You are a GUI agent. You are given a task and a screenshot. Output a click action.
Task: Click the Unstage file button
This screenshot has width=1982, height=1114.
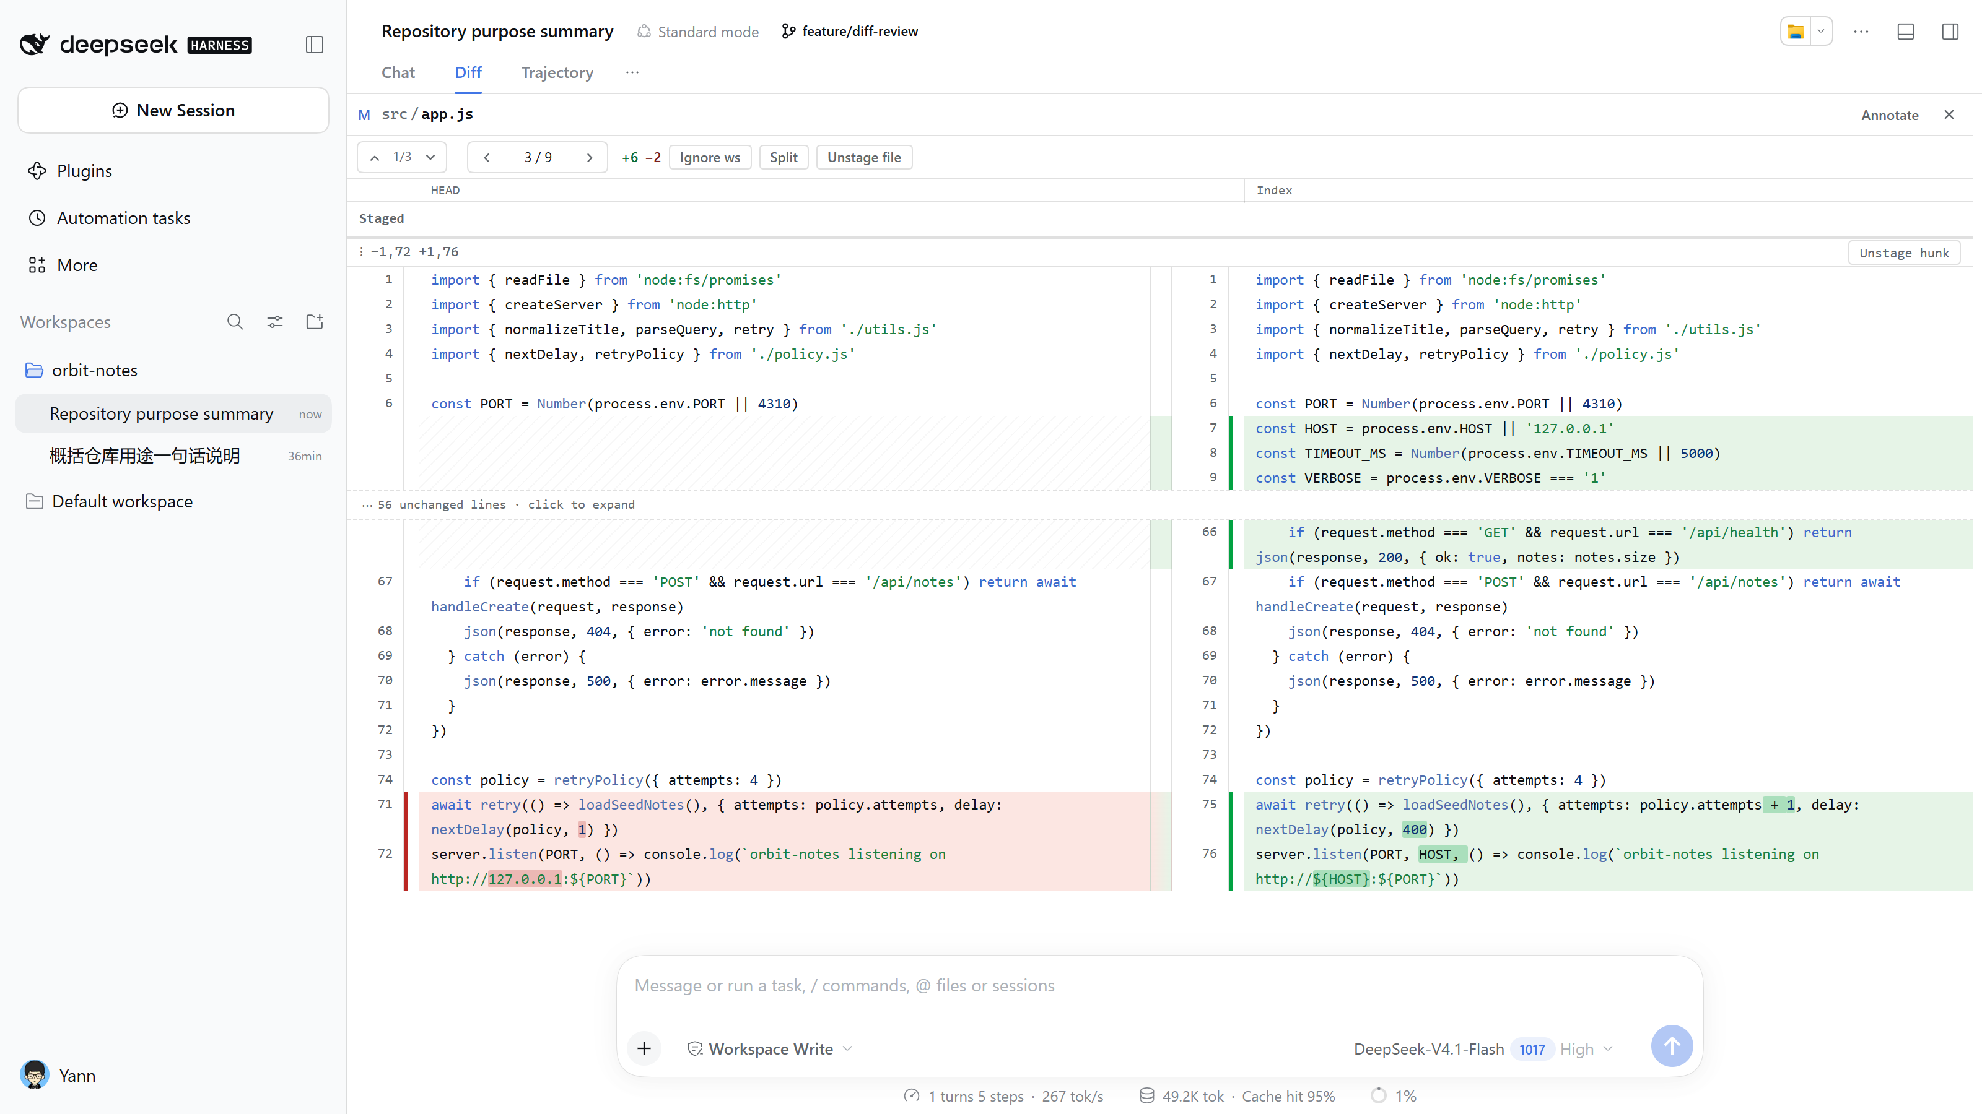tap(863, 157)
